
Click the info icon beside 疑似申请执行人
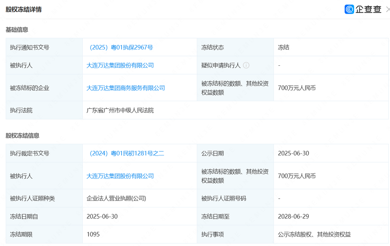[246, 65]
